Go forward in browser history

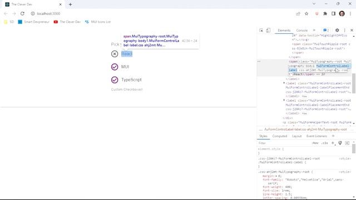tap(14, 13)
